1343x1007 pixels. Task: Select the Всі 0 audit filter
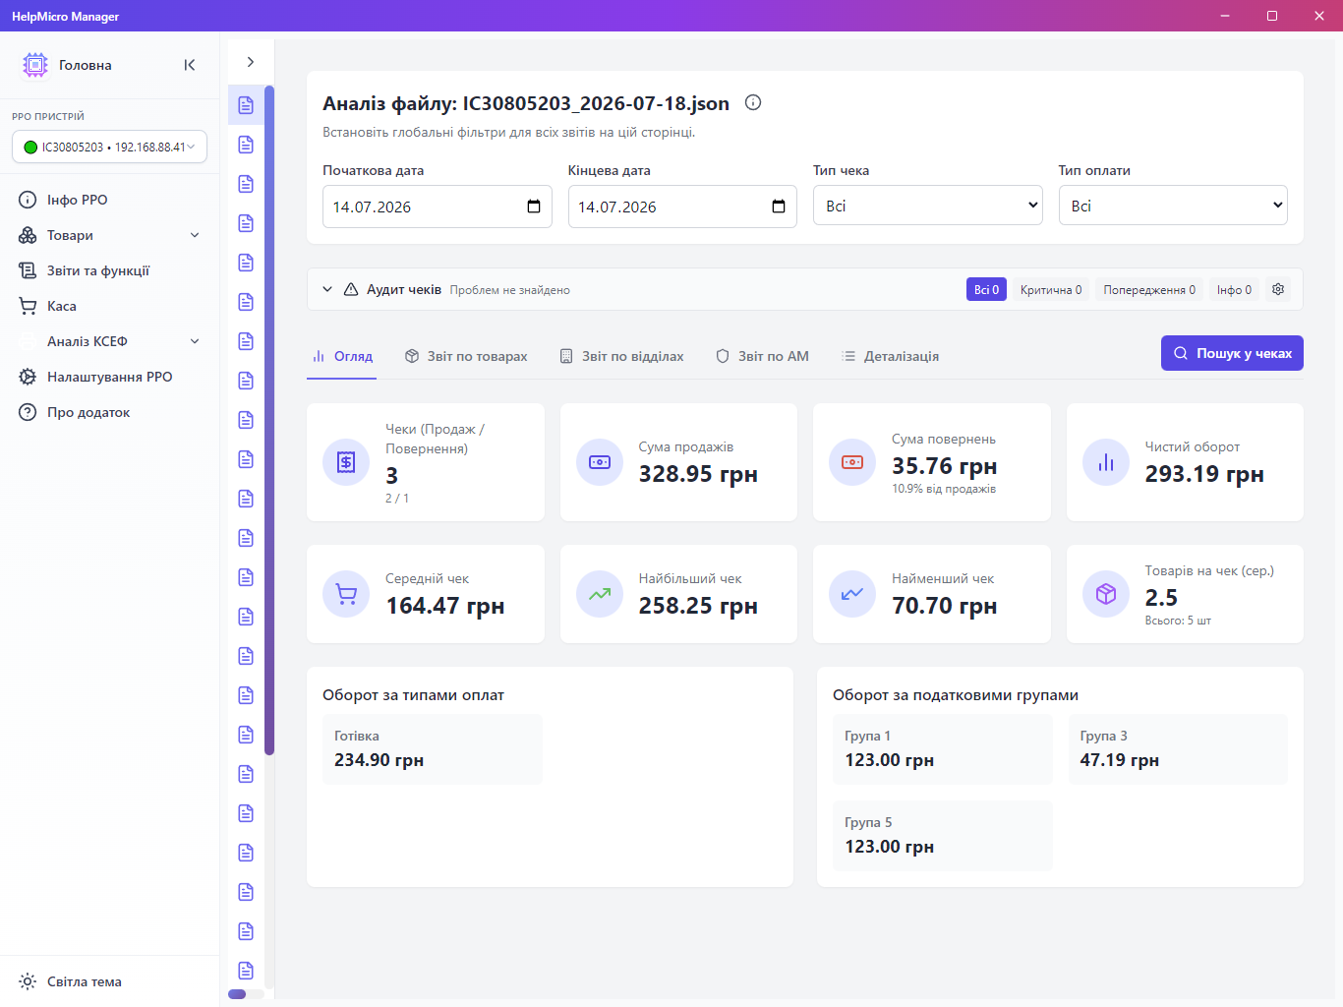point(986,289)
